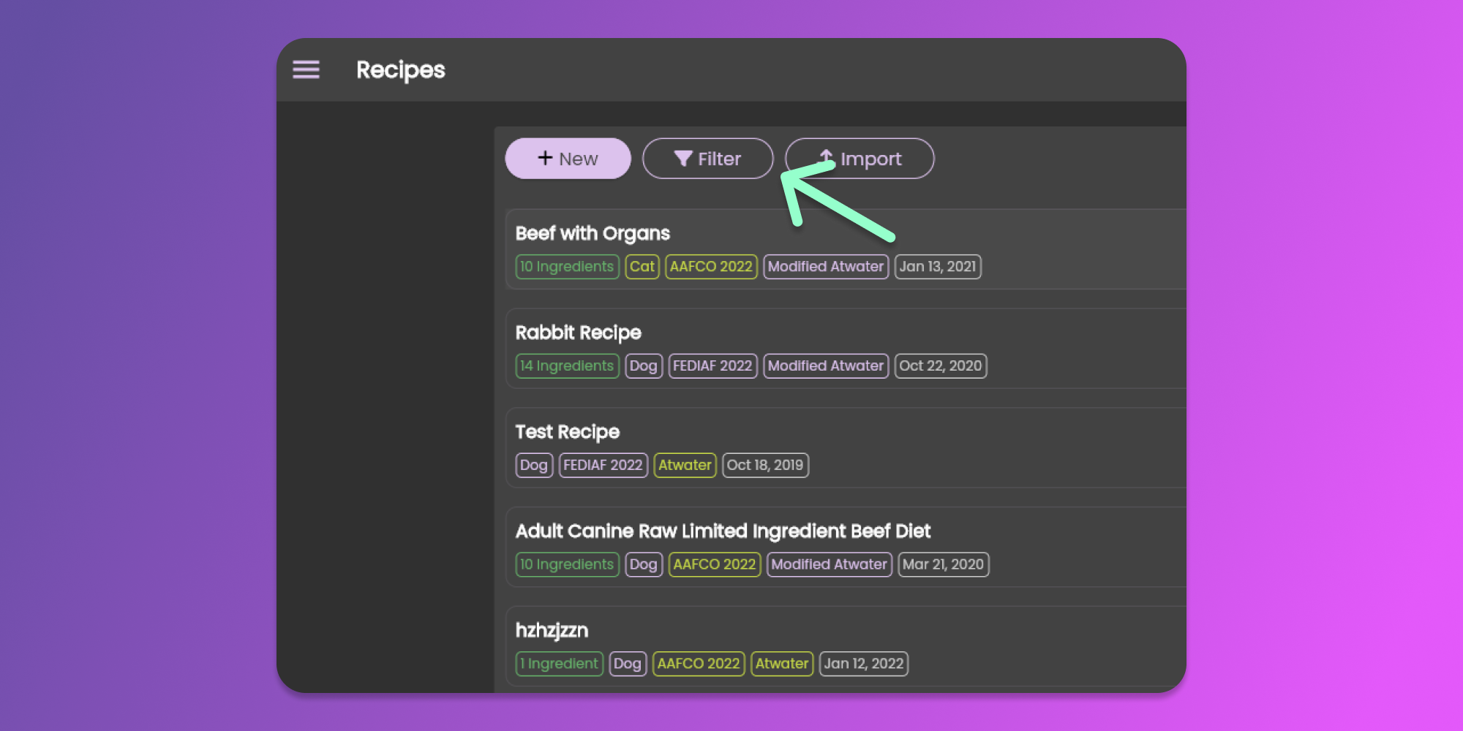1463x731 pixels.
Task: Click FEDIAF 2022 tag on Rabbit Recipe
Action: pos(712,366)
